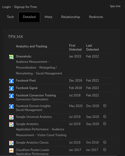Click the Conversion Optimization tag
Image resolution: width=125 pixels, height=156 pixels.
[32, 99]
